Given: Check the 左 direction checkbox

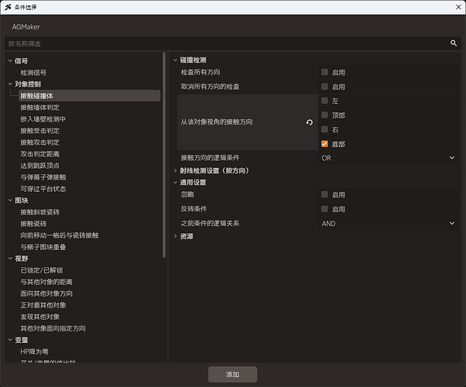Looking at the screenshot, I should coord(324,101).
